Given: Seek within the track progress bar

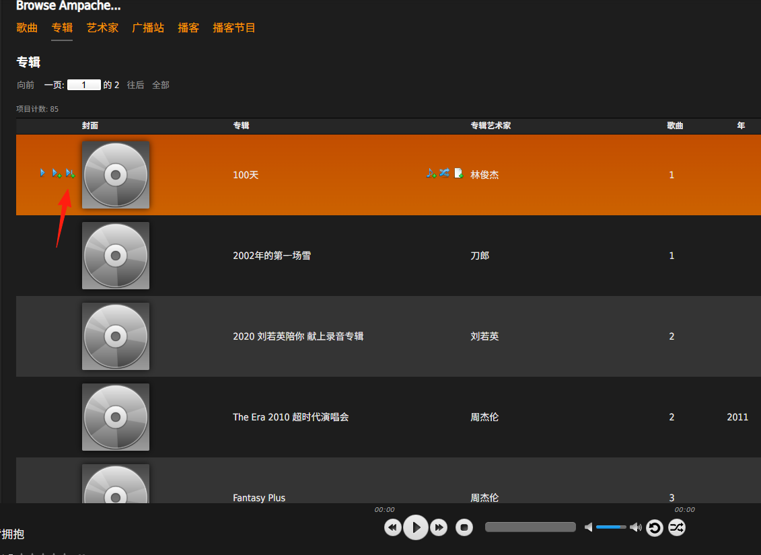Looking at the screenshot, I should 530,527.
